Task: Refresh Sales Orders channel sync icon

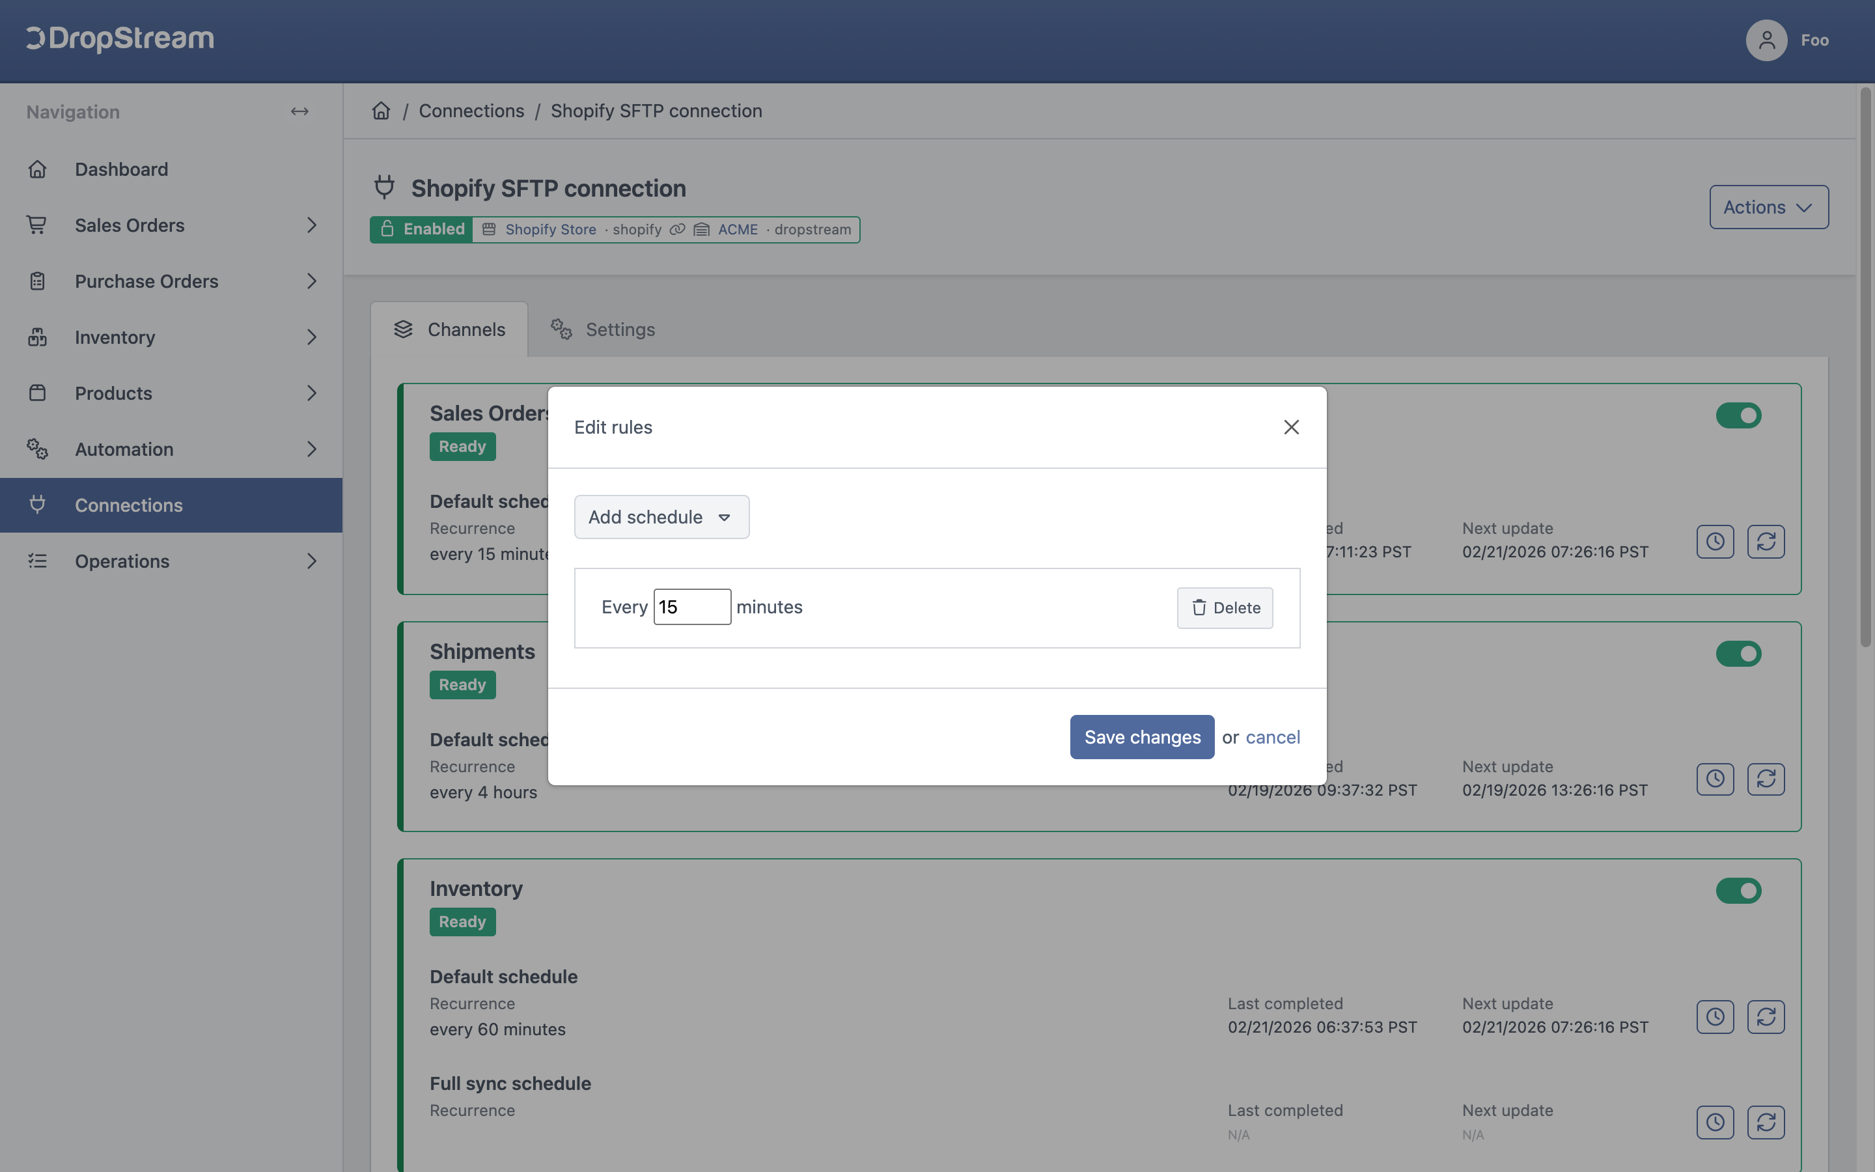Action: click(x=1766, y=541)
